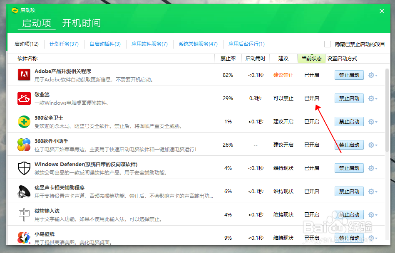Viewport: 395px width, 253px height.
Task: Click 建议开启 text in 360安全卫士 row
Action: tap(283, 121)
